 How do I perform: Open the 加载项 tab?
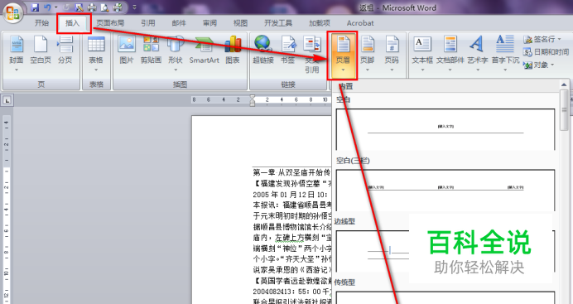[320, 23]
